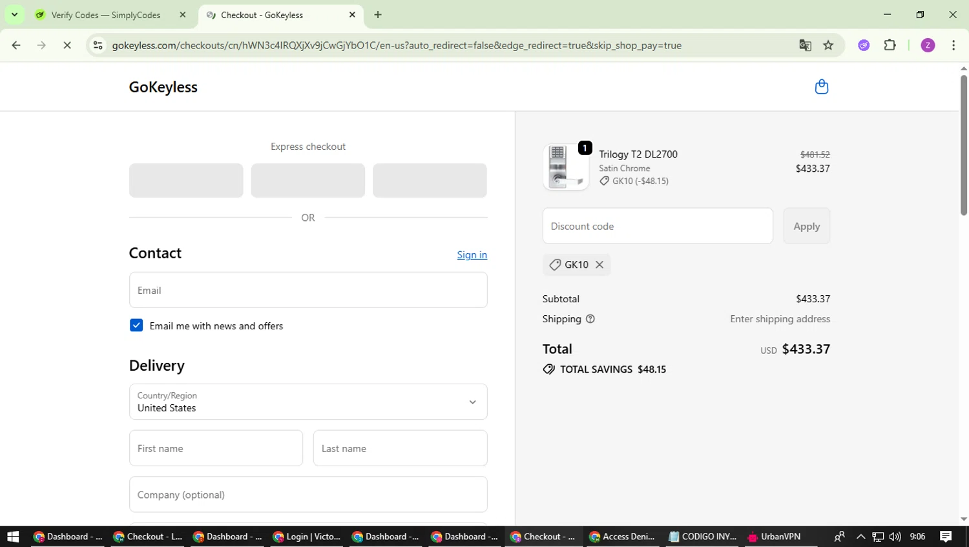Expand the Country/Region dropdown
Viewport: 969px width, 547px height.
tap(308, 402)
